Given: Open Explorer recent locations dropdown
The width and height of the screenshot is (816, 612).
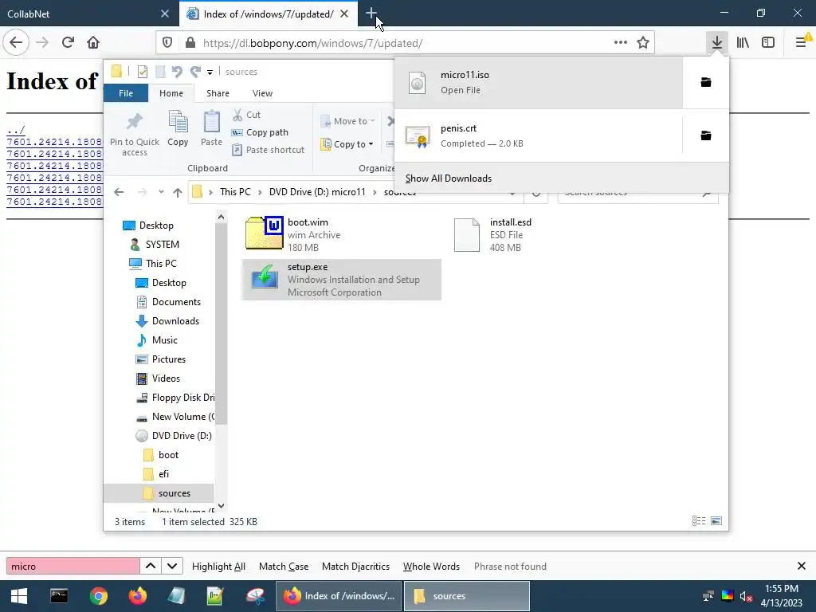Looking at the screenshot, I should pyautogui.click(x=161, y=192).
